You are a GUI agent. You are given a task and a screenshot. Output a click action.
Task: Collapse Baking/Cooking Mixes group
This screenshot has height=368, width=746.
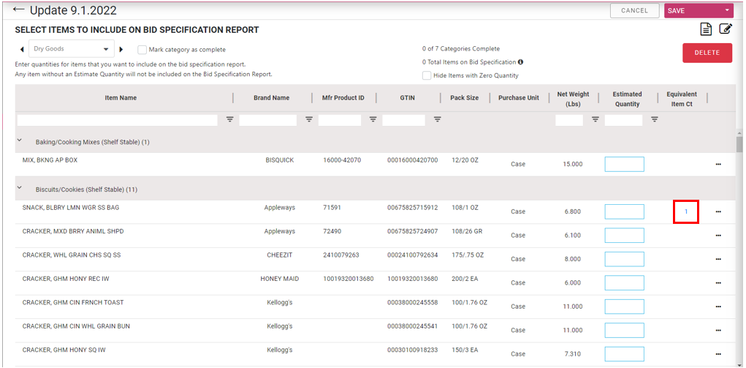coord(20,140)
